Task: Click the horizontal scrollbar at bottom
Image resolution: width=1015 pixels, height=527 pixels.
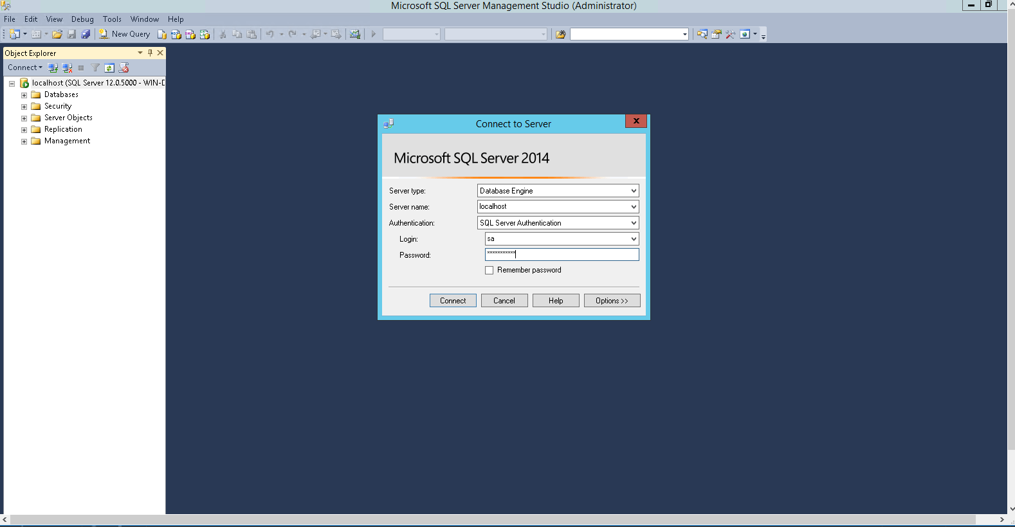Action: coord(493,519)
